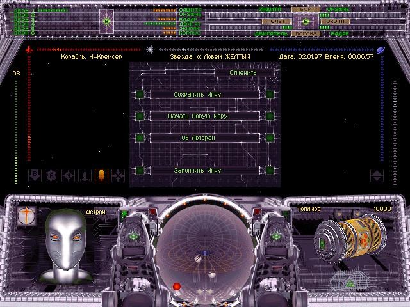Click the Топливо label

(x=309, y=209)
